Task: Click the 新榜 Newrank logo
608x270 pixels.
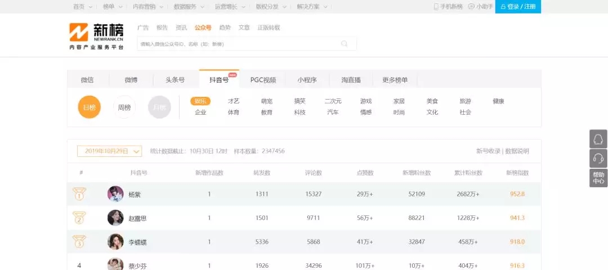Action: [96, 36]
